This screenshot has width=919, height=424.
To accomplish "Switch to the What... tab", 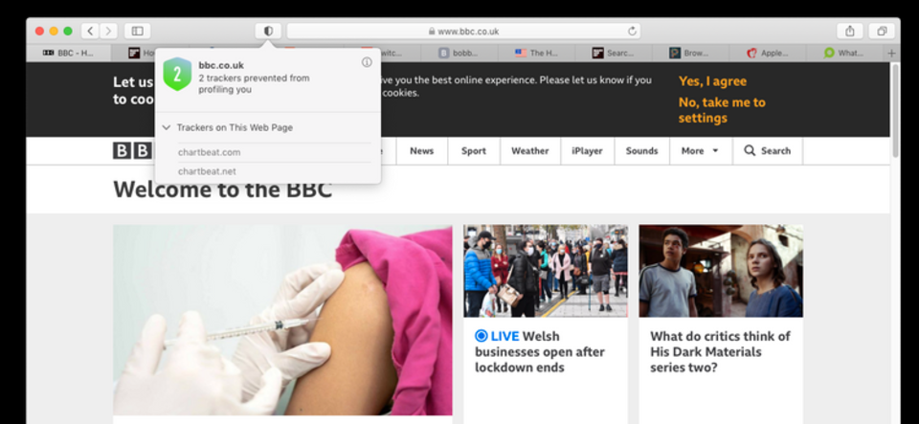I will 844,53.
